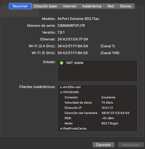
Task: Click the (Canal 149) label
Action: coord(110,53)
